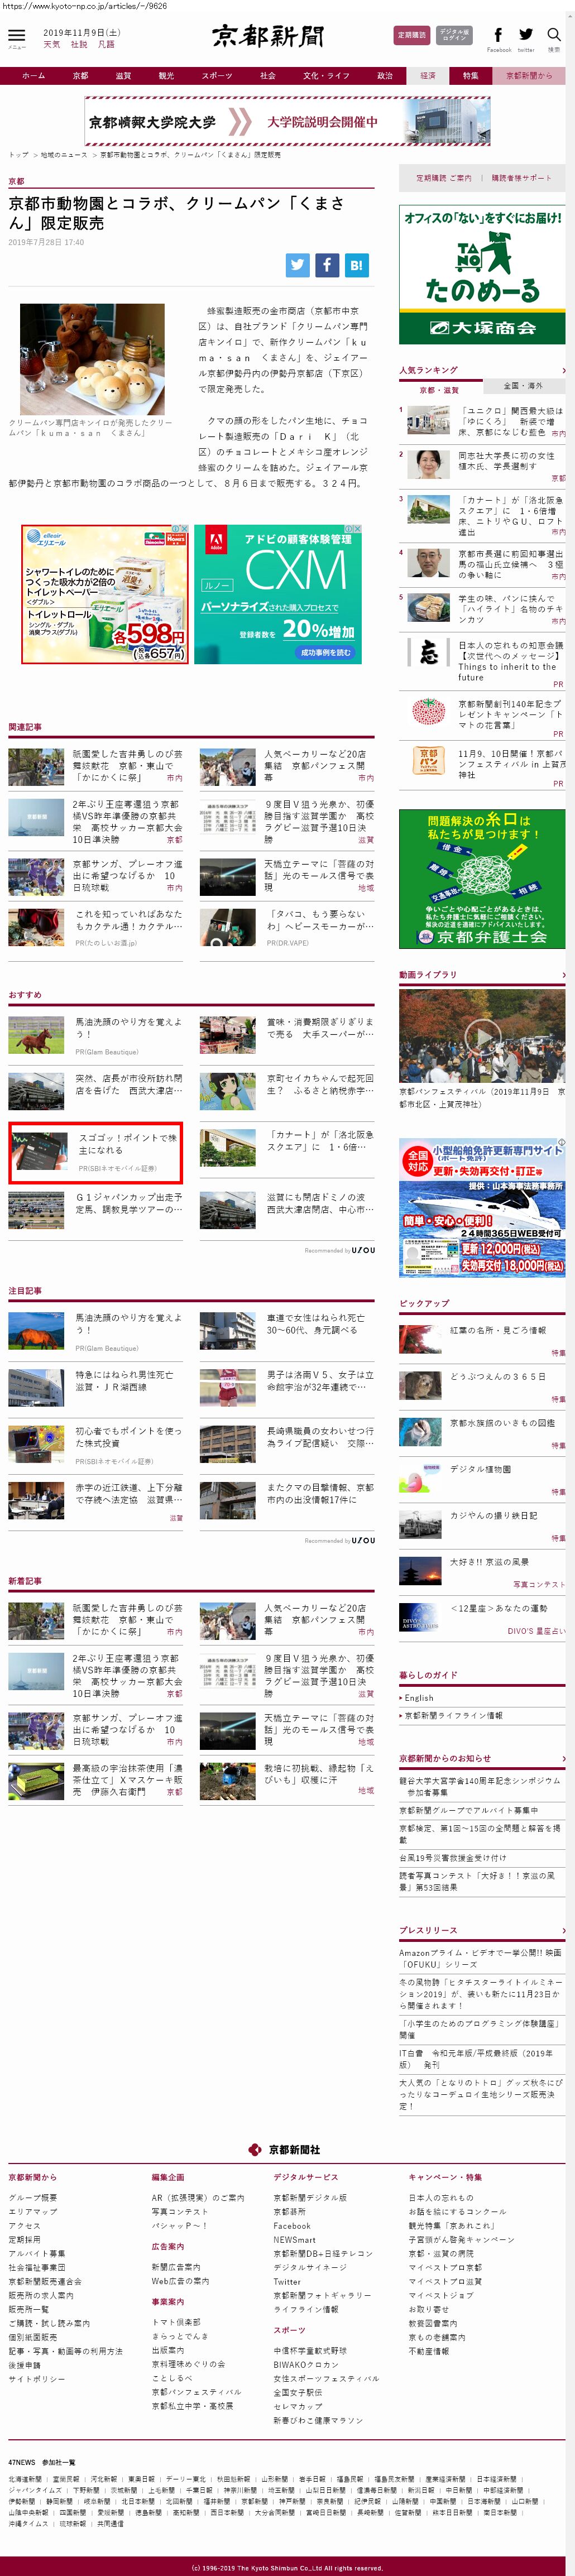Share article via Facebook share button
This screenshot has height=2576, width=575.
[x=327, y=265]
